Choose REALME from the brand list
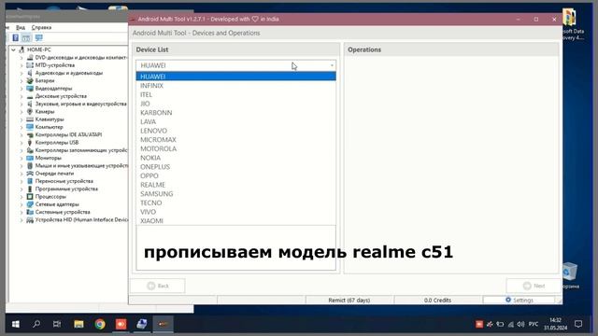The width and height of the screenshot is (598, 336). click(x=235, y=185)
